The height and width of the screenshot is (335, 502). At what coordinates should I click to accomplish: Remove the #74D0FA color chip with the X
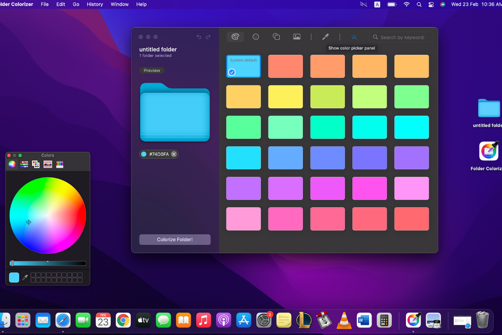coord(174,154)
